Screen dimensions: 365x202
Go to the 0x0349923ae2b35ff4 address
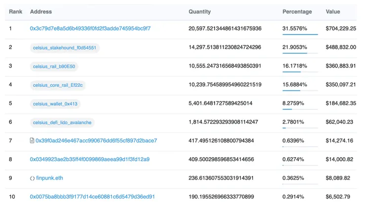point(90,160)
